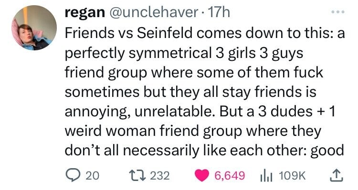
Task: Open the tweet via 'Friends vs Seinfeld' line
Action: 205,33
